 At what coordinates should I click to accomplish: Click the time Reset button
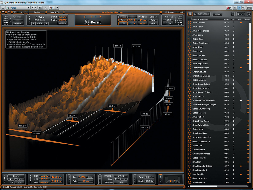point(40,23)
